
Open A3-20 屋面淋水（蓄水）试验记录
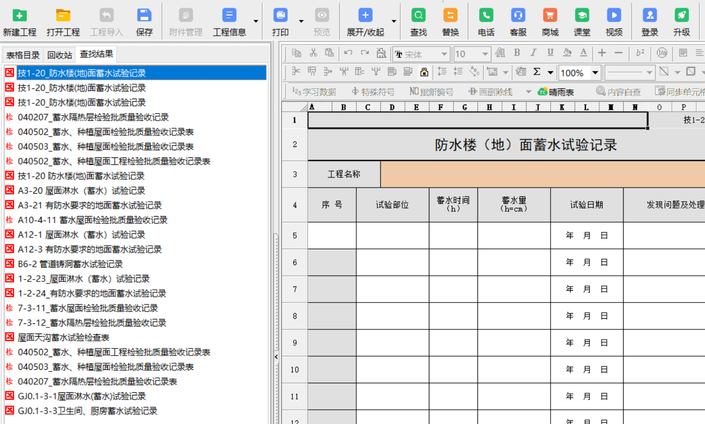(x=81, y=191)
